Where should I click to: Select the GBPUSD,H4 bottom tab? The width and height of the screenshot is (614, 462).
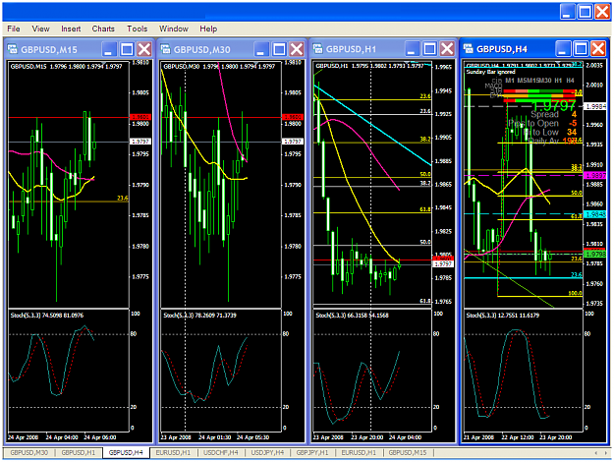[126, 452]
